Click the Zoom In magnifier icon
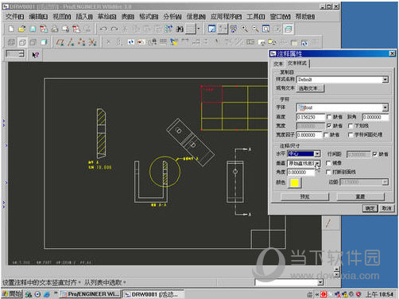Image resolution: width=399 pixels, height=299 pixels. coord(245,29)
